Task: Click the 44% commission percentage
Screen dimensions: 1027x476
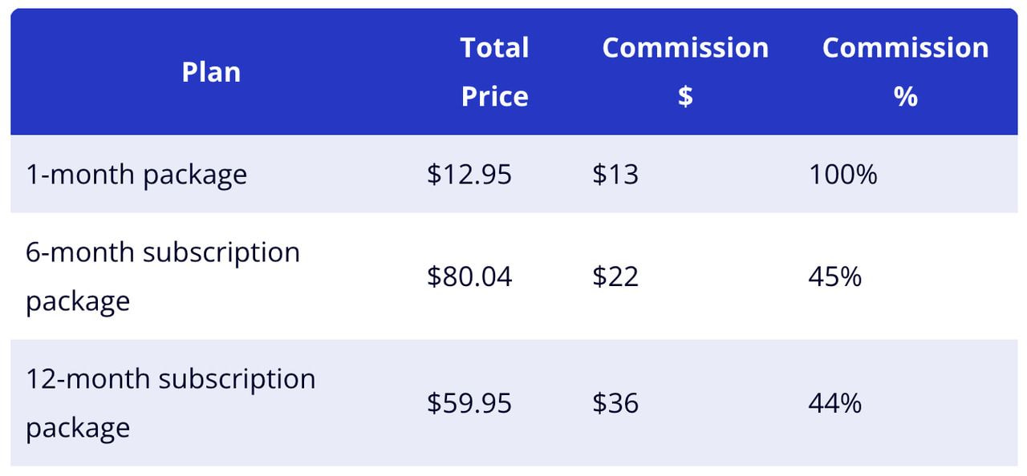Action: [x=835, y=402]
